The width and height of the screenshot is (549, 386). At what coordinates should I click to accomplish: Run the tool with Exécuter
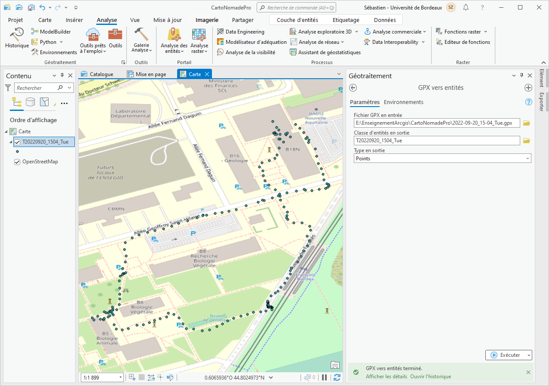[x=505, y=355]
